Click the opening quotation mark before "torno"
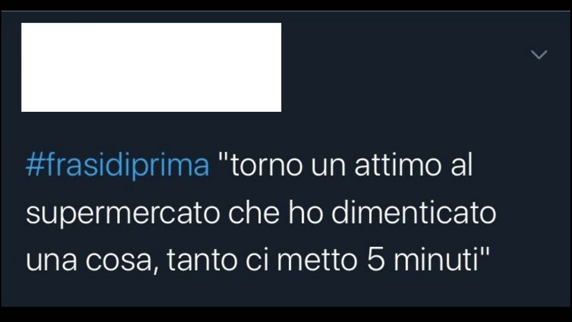 [x=222, y=158]
